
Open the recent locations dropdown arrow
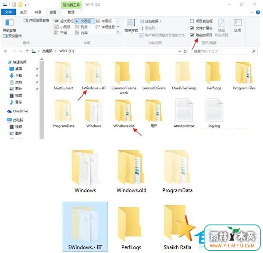[21, 51]
